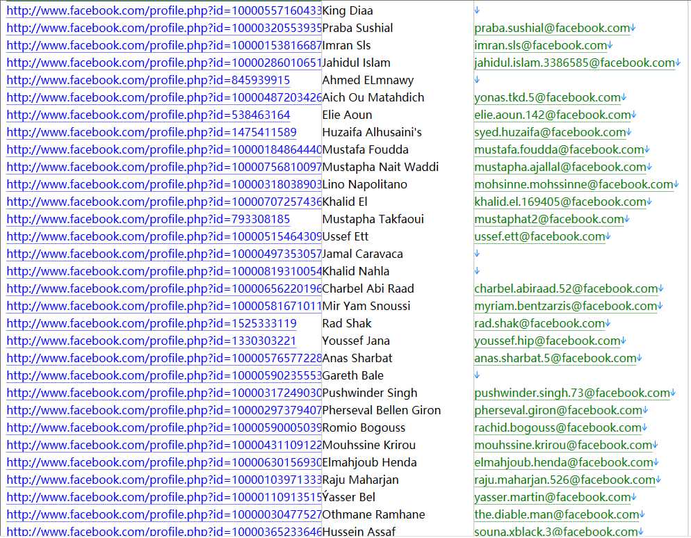Click email pherseval.giron@facebook.com
Image resolution: width=691 pixels, height=538 pixels.
click(558, 410)
